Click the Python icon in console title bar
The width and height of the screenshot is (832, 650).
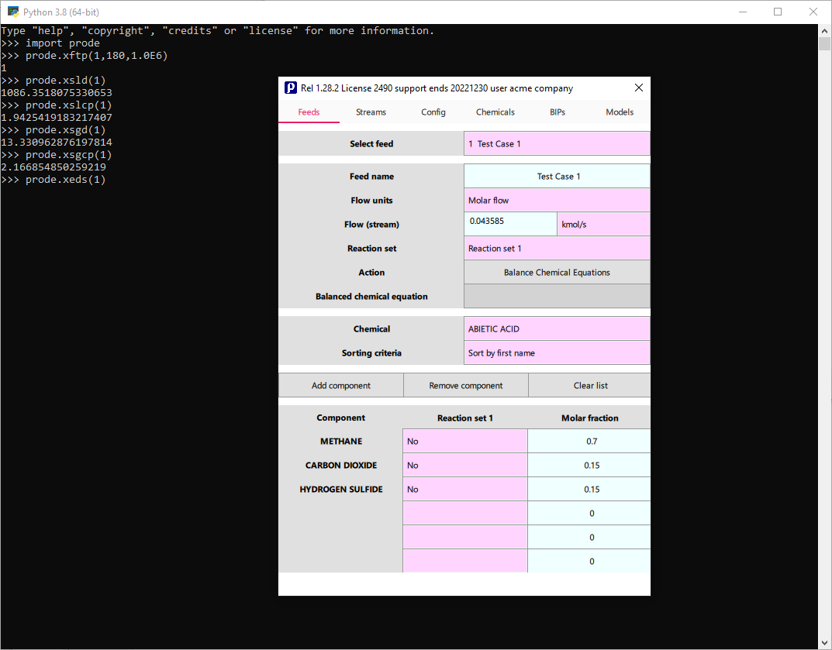pyautogui.click(x=13, y=12)
